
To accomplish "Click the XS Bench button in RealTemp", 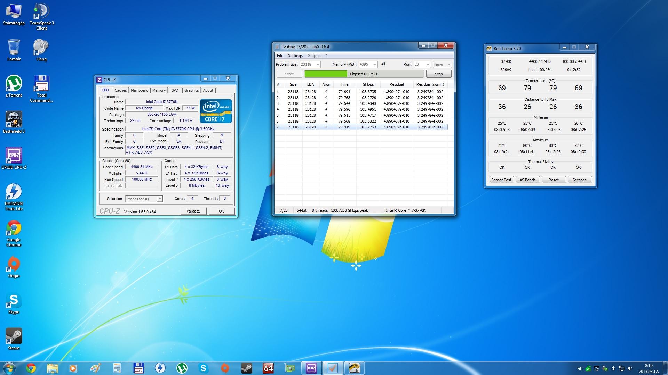I will [x=527, y=180].
